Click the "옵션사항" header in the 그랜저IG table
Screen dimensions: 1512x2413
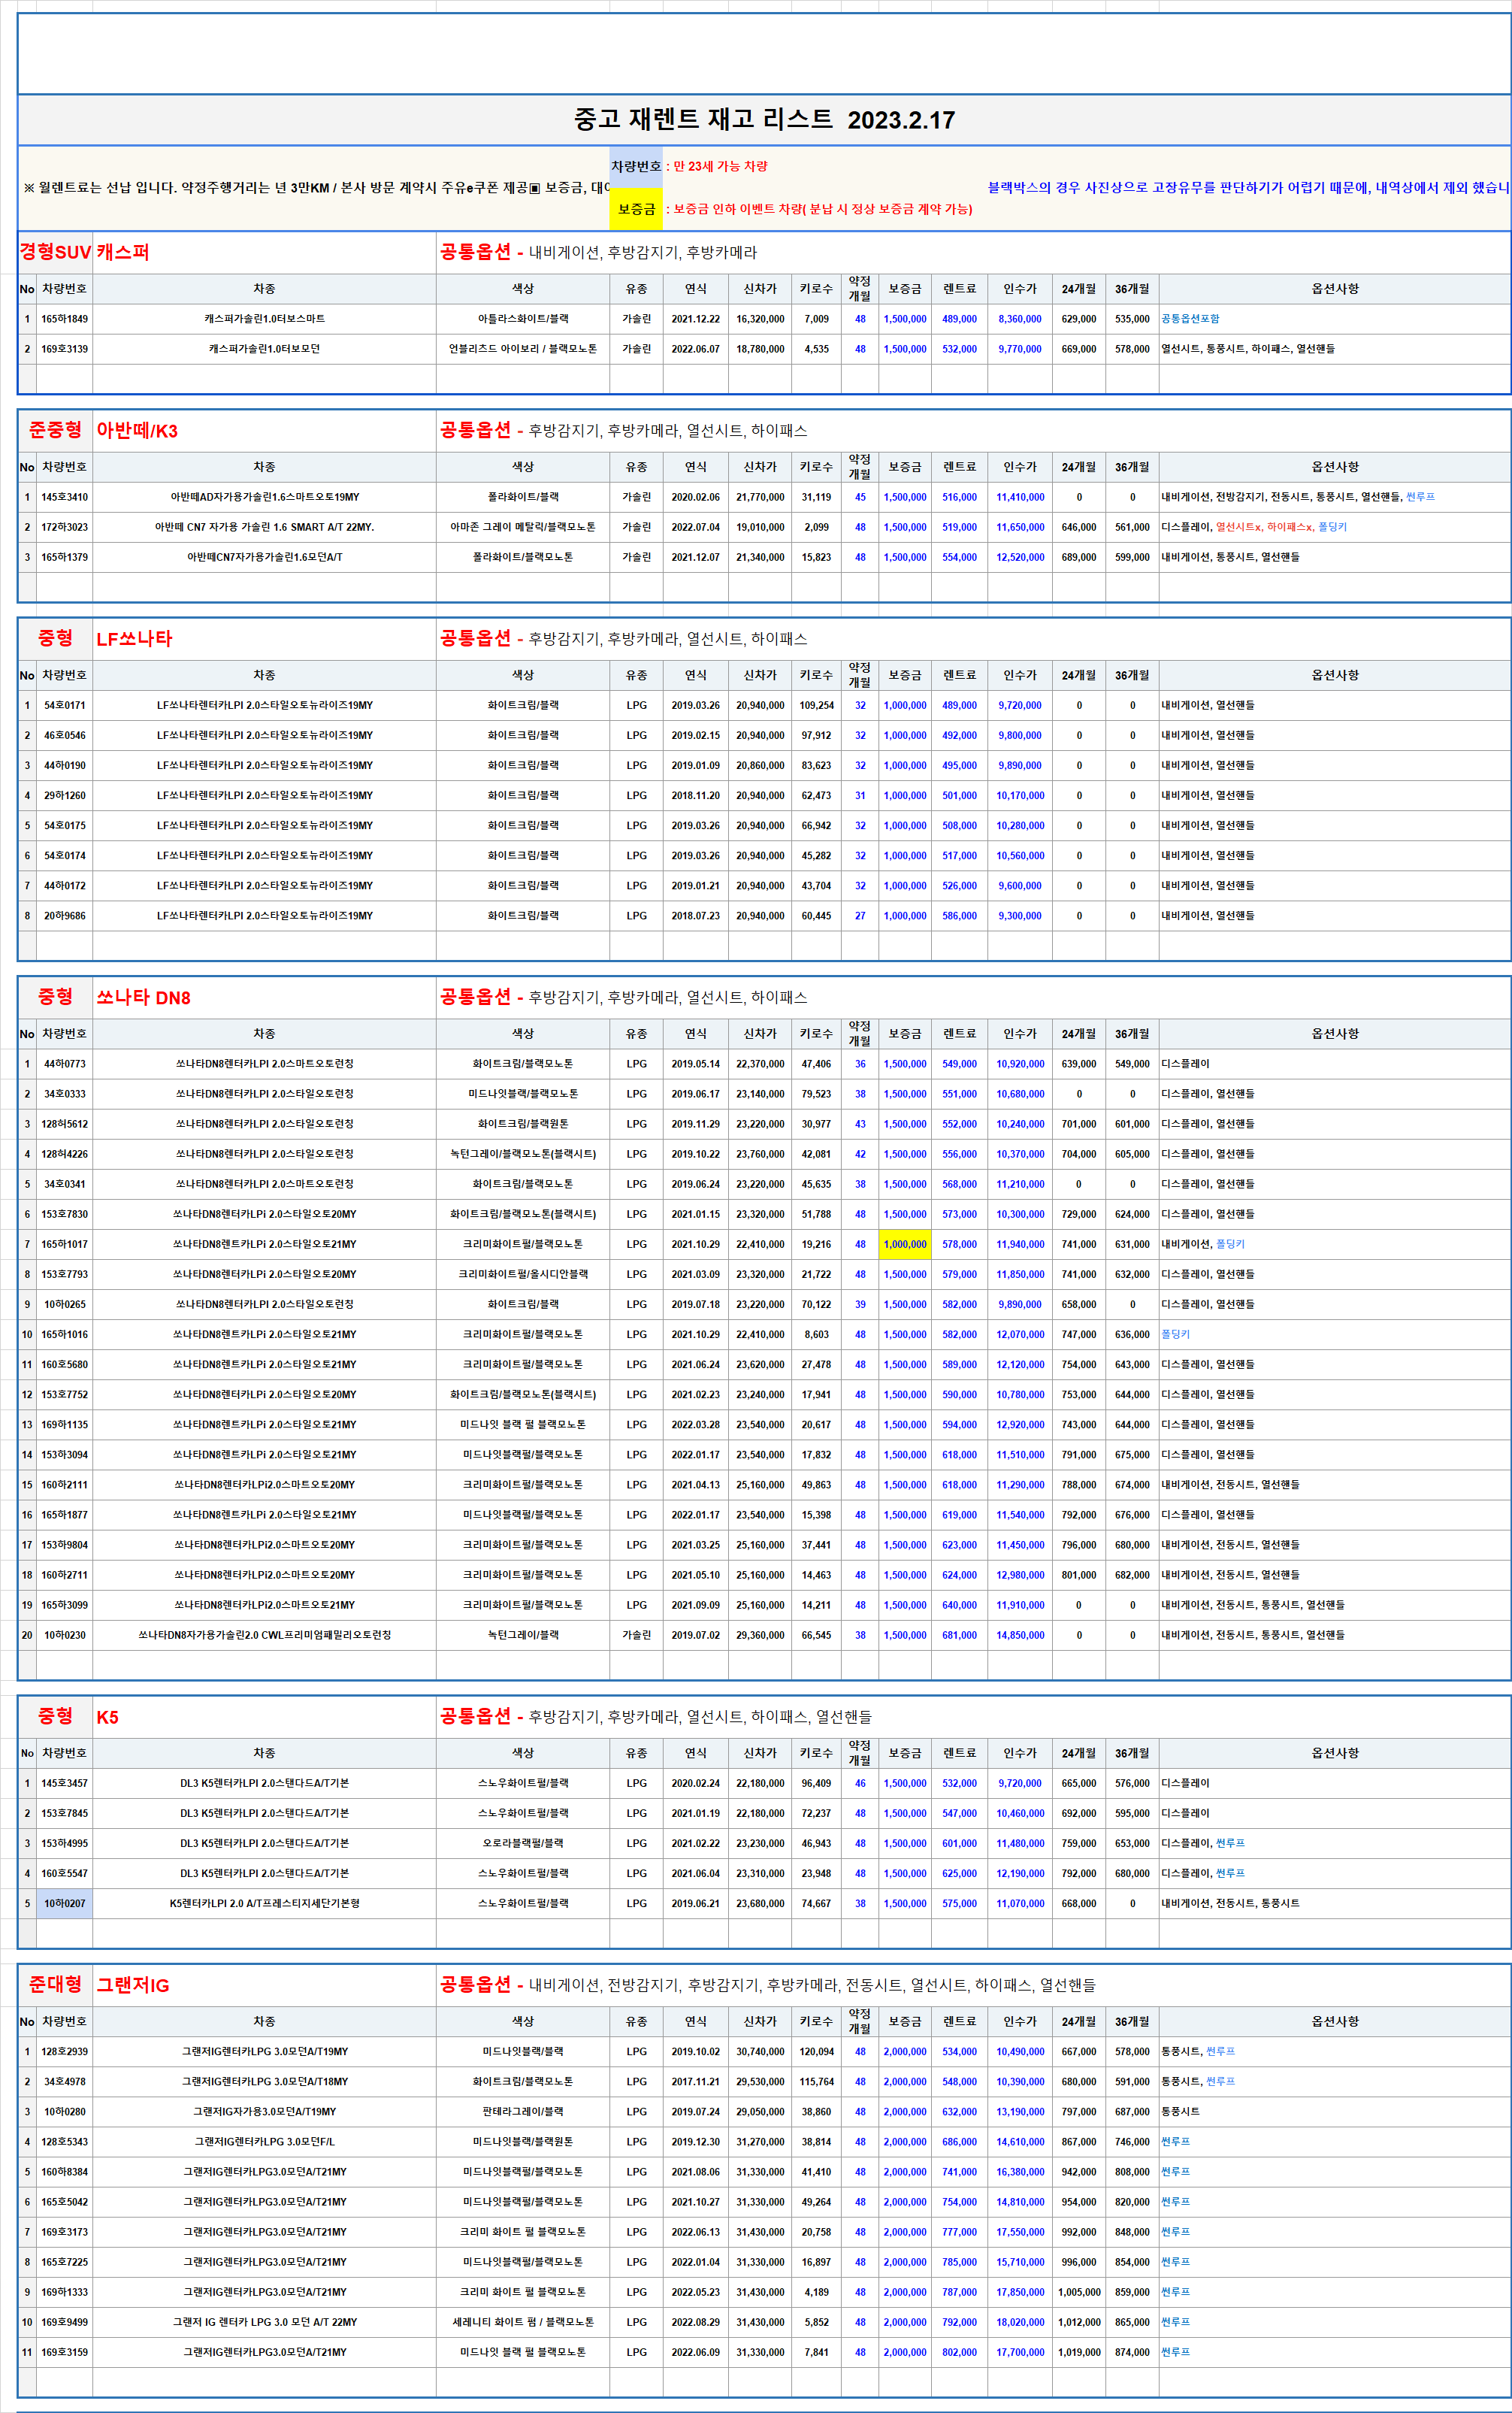1335,2021
